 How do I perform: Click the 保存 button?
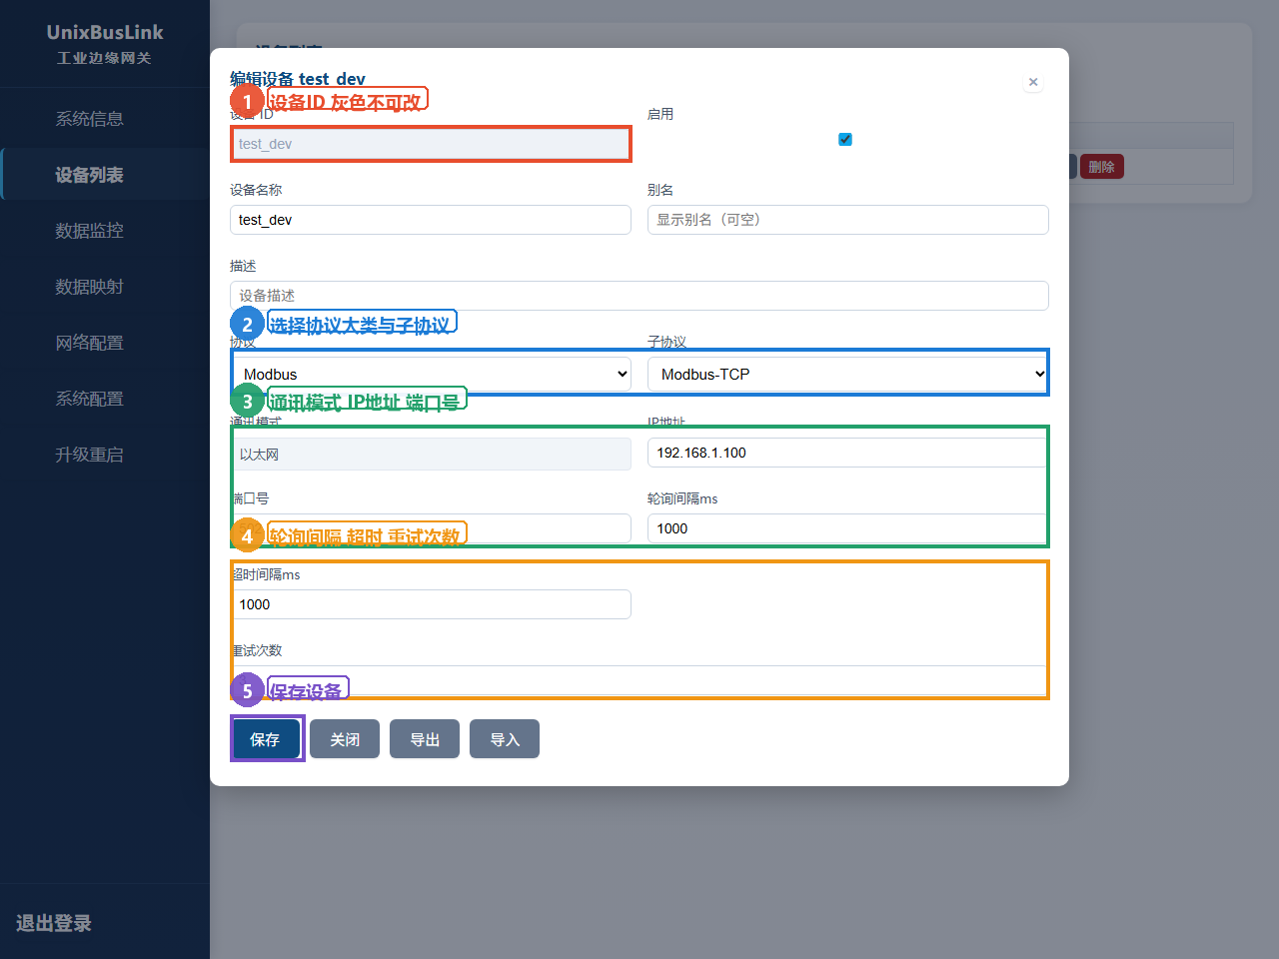pos(265,739)
